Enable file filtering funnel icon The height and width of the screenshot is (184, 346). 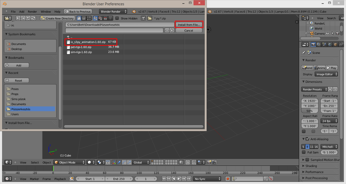143,18
